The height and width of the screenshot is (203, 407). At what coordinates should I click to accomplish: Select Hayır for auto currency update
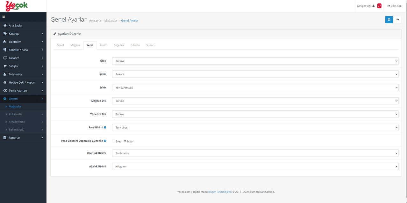(x=125, y=141)
